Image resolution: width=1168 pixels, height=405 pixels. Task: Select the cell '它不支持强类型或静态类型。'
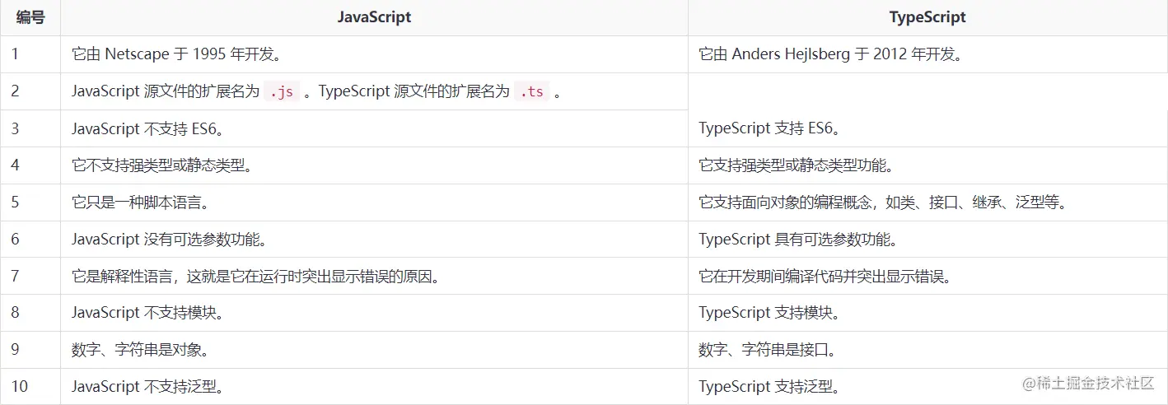pos(374,165)
